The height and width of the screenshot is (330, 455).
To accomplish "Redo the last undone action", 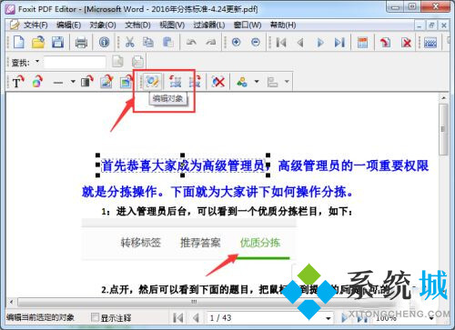I will (211, 42).
